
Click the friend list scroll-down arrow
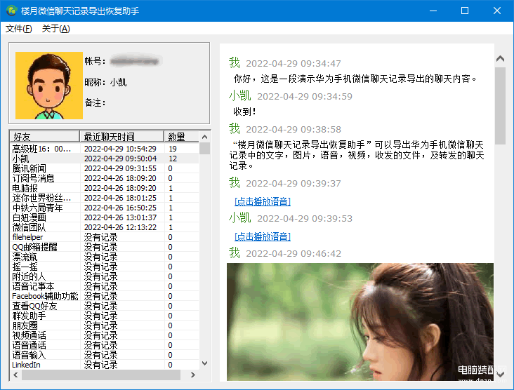pos(205,363)
